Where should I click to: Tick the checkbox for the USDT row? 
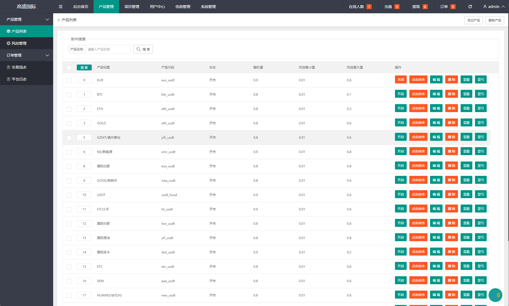[x=69, y=195]
